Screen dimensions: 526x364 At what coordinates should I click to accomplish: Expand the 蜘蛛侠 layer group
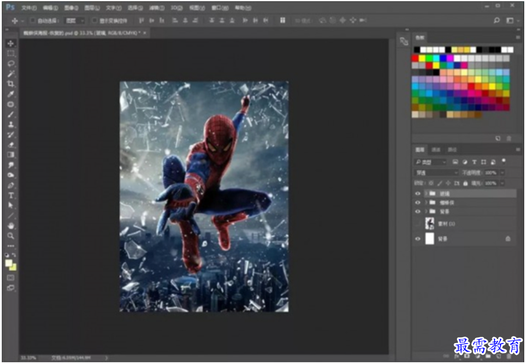[426, 203]
